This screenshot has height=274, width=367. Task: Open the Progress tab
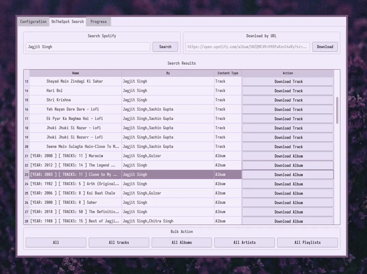coord(98,21)
